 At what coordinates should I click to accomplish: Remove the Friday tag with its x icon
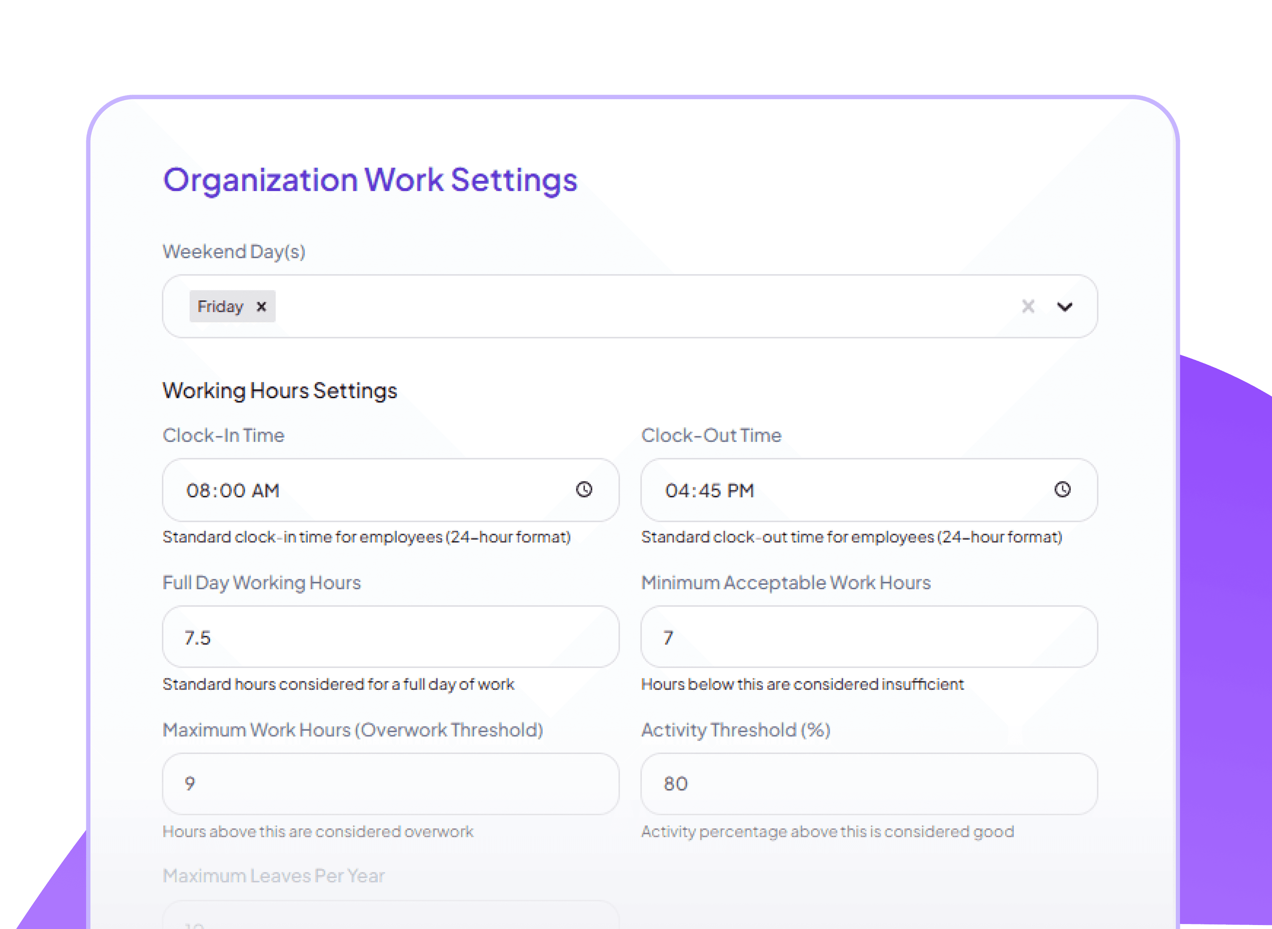click(261, 306)
